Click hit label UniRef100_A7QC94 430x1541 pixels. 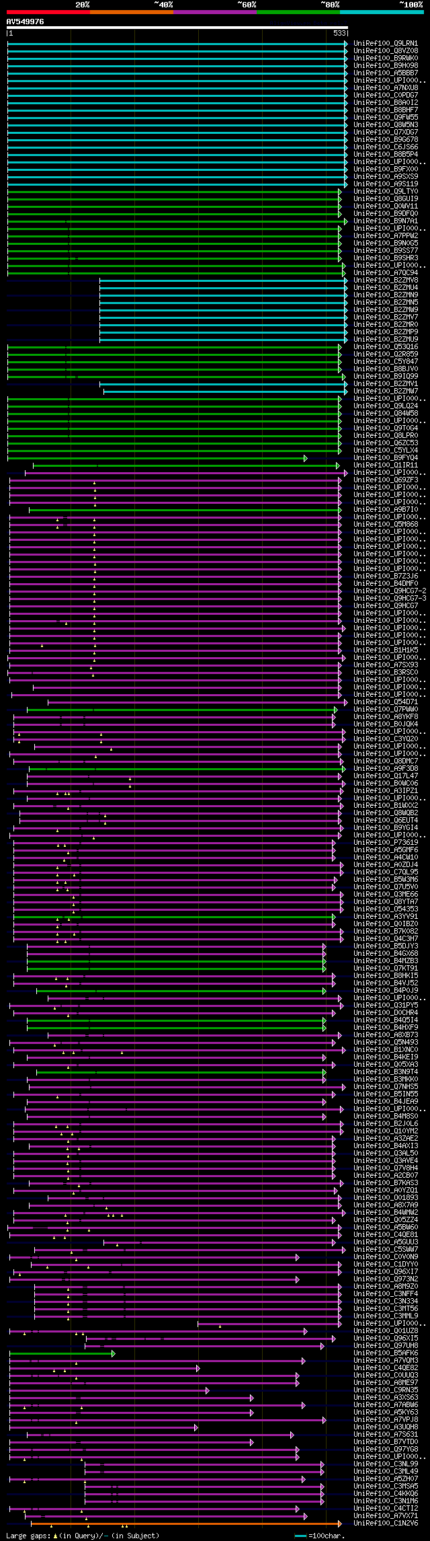coord(386,273)
